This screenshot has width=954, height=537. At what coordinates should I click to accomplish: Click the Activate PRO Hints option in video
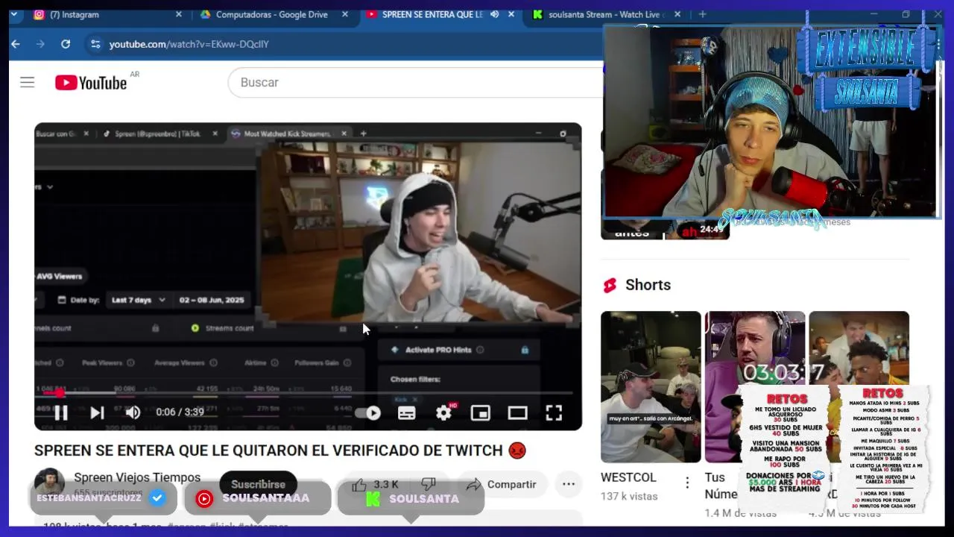[x=459, y=349]
